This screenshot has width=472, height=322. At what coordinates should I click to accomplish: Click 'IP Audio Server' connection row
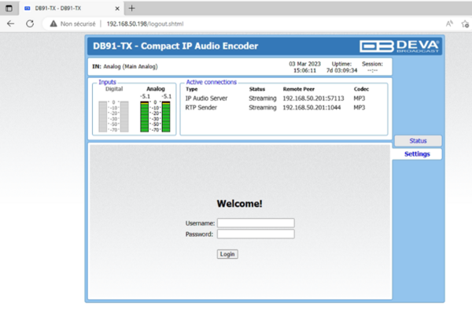click(x=275, y=98)
